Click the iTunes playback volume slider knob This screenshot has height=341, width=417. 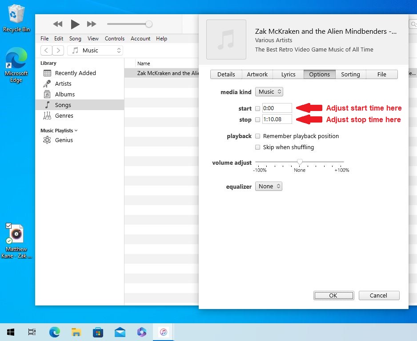coord(149,24)
